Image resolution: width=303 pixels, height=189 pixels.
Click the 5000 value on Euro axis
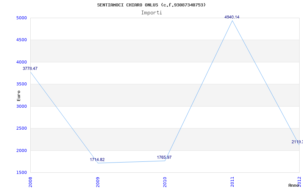tap(22, 18)
